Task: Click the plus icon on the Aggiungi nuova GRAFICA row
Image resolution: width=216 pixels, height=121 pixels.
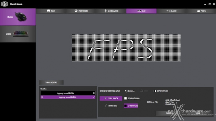Action: (x=94, y=93)
